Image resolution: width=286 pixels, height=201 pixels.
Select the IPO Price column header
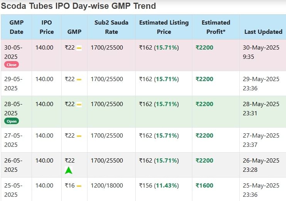click(47, 27)
